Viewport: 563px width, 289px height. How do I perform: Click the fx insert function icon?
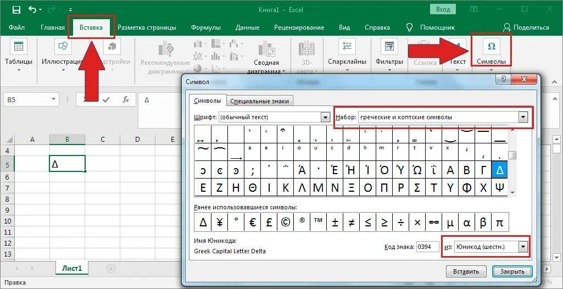(126, 99)
